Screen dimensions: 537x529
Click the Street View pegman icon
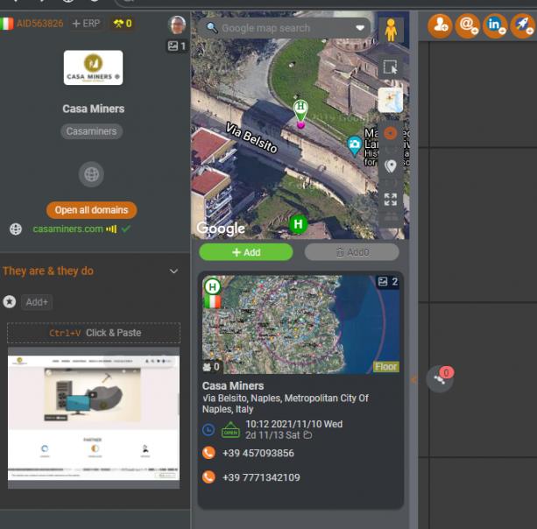(390, 32)
